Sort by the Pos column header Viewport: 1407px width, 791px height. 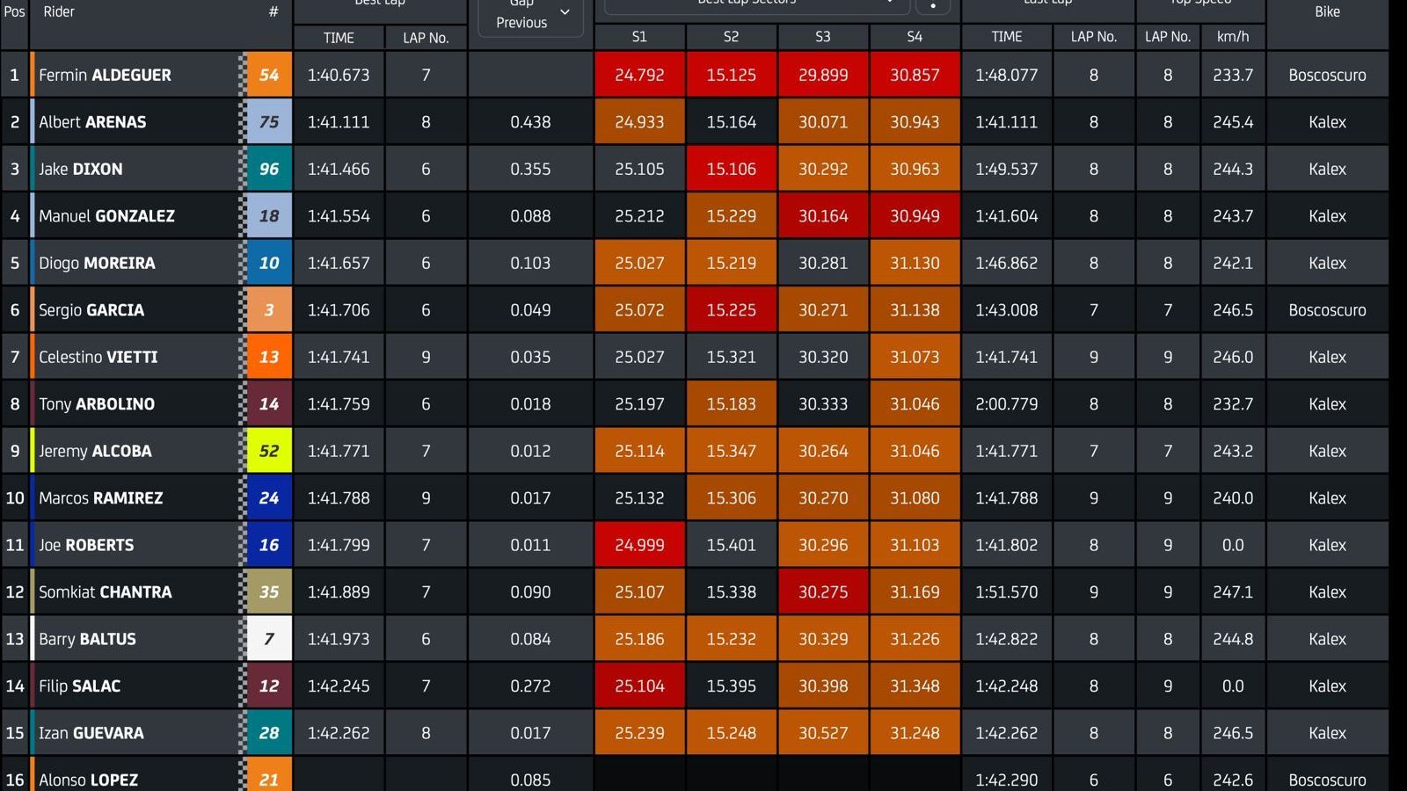pos(14,12)
